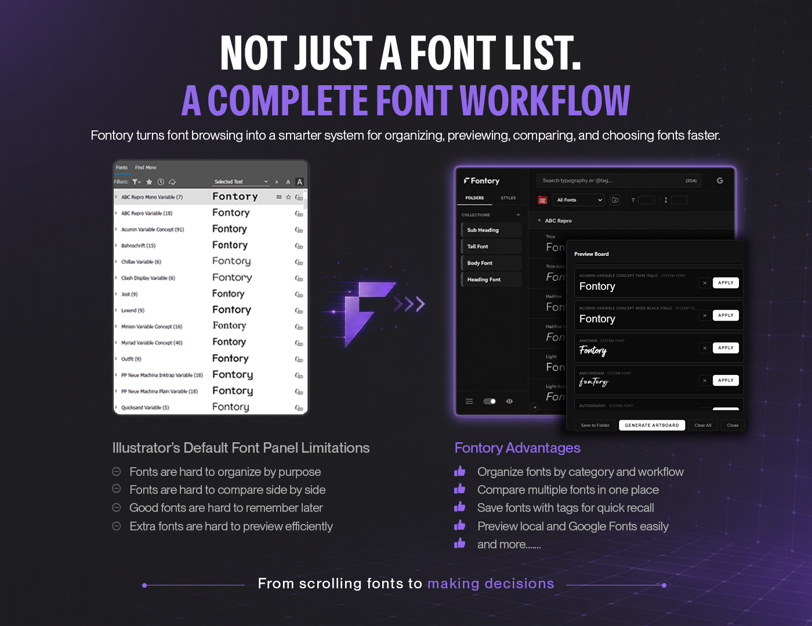Open the All Fonts dropdown in Fontory
The width and height of the screenshot is (812, 626).
tap(579, 200)
